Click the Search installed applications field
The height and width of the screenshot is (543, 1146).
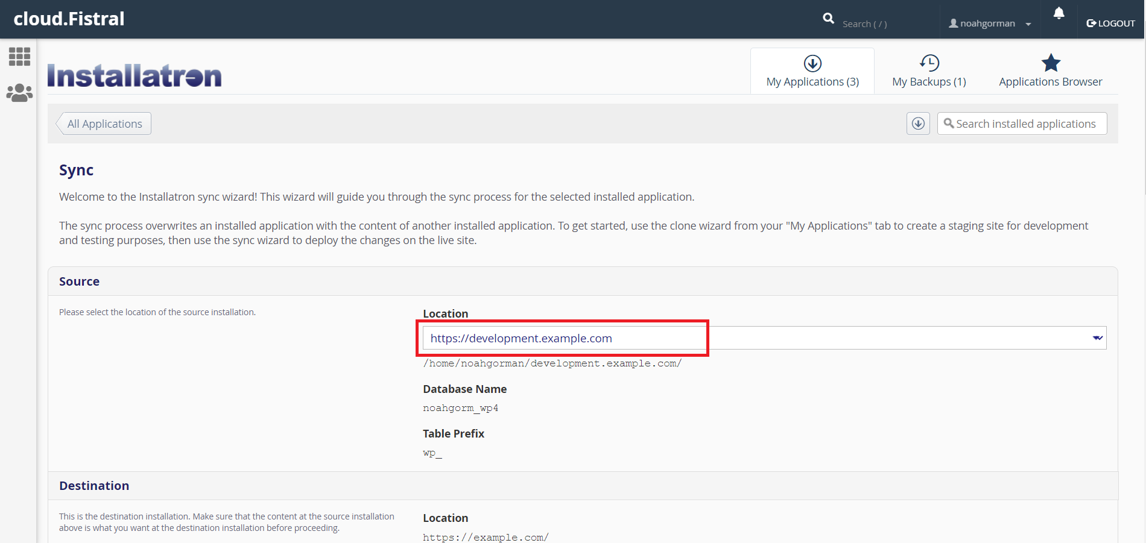click(x=1025, y=124)
